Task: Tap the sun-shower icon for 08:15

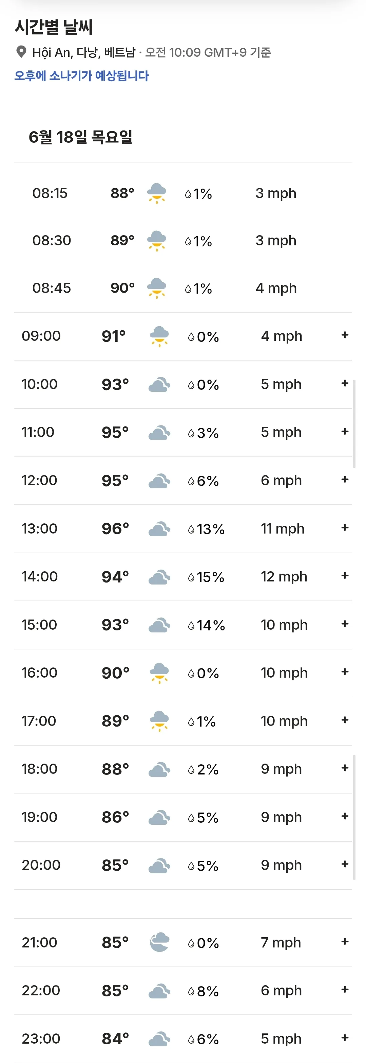Action: tap(157, 193)
